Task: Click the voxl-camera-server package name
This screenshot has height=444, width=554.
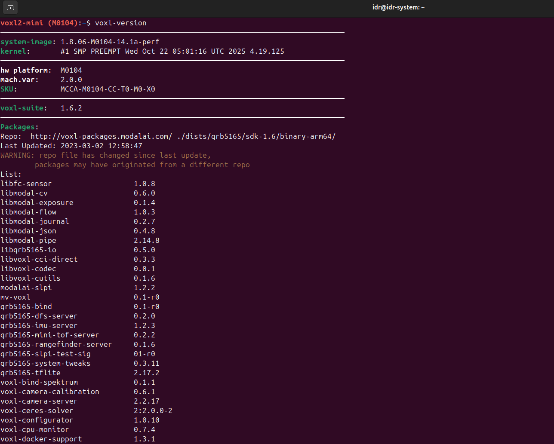Action: point(39,401)
